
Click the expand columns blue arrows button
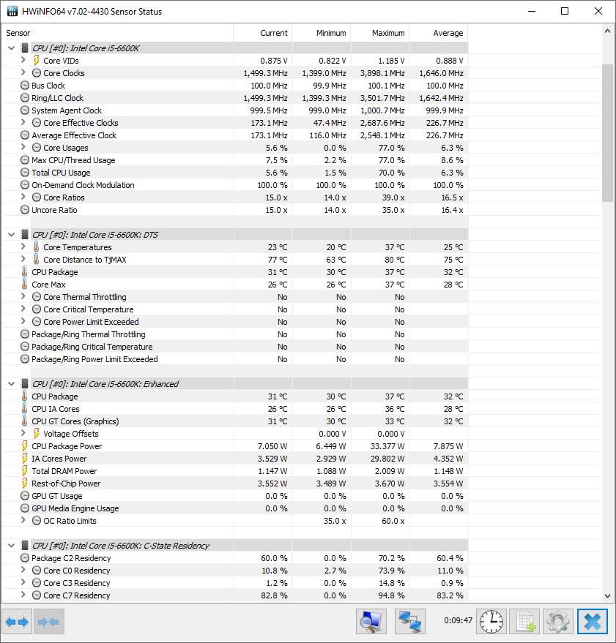(x=17, y=622)
